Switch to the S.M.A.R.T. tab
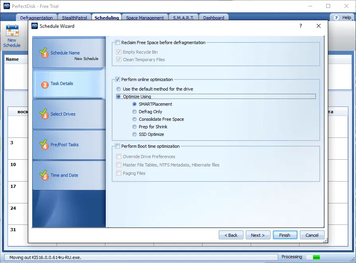Viewport: 356px width, 263px height. tap(183, 18)
